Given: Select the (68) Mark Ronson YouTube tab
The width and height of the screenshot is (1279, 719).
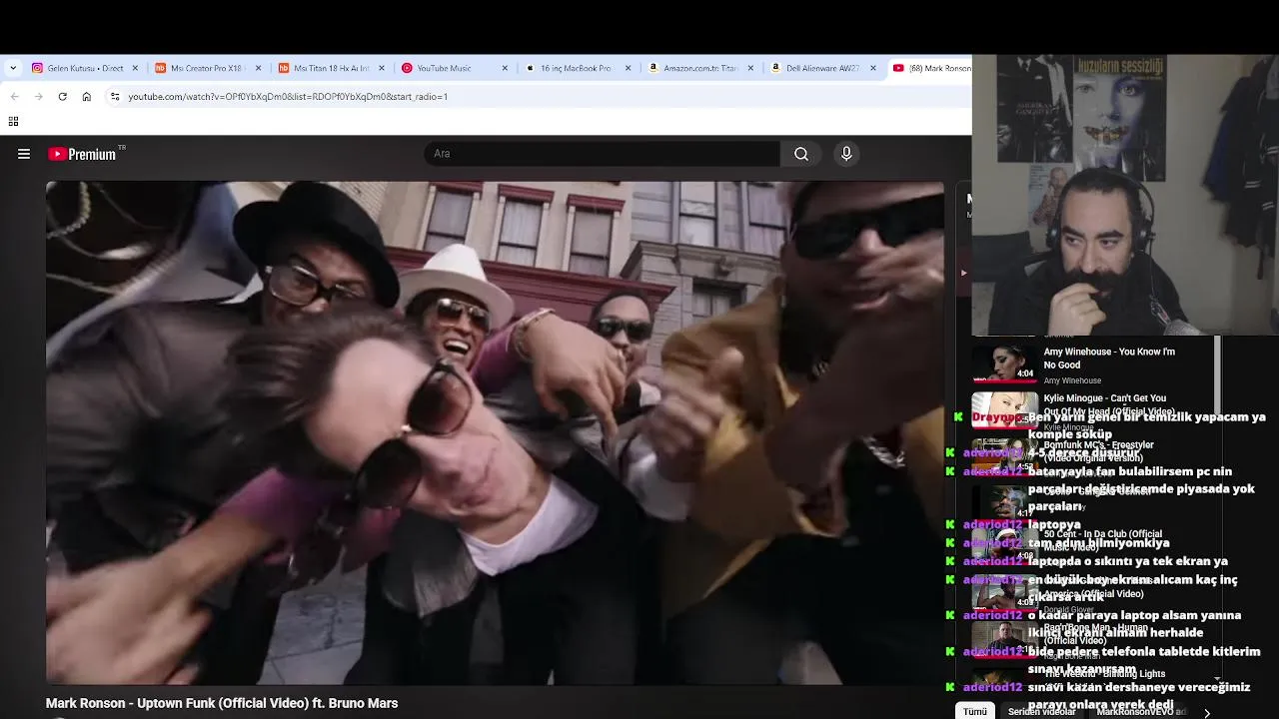Looking at the screenshot, I should 931,68.
